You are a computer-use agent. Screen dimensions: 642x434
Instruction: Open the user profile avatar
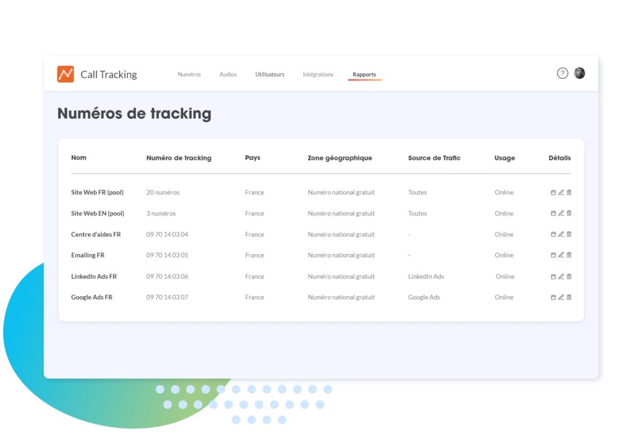click(579, 73)
